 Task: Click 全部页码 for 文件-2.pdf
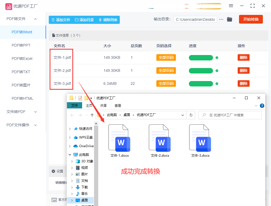tap(166, 70)
